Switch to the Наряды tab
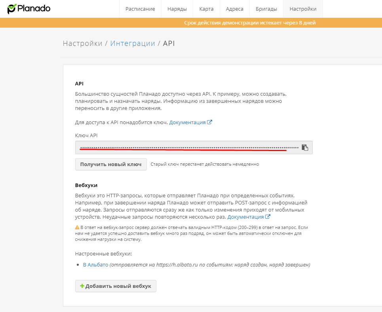382x312 pixels. pos(177,9)
